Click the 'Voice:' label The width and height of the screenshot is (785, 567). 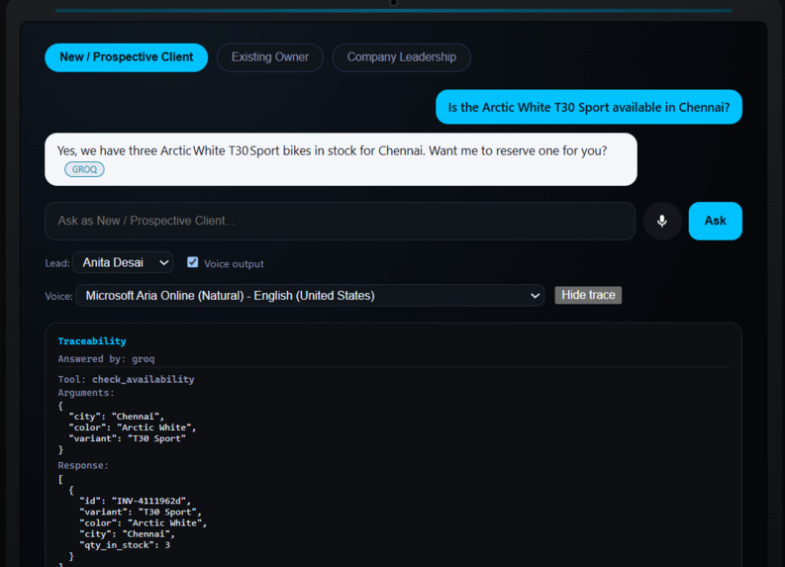tap(58, 296)
